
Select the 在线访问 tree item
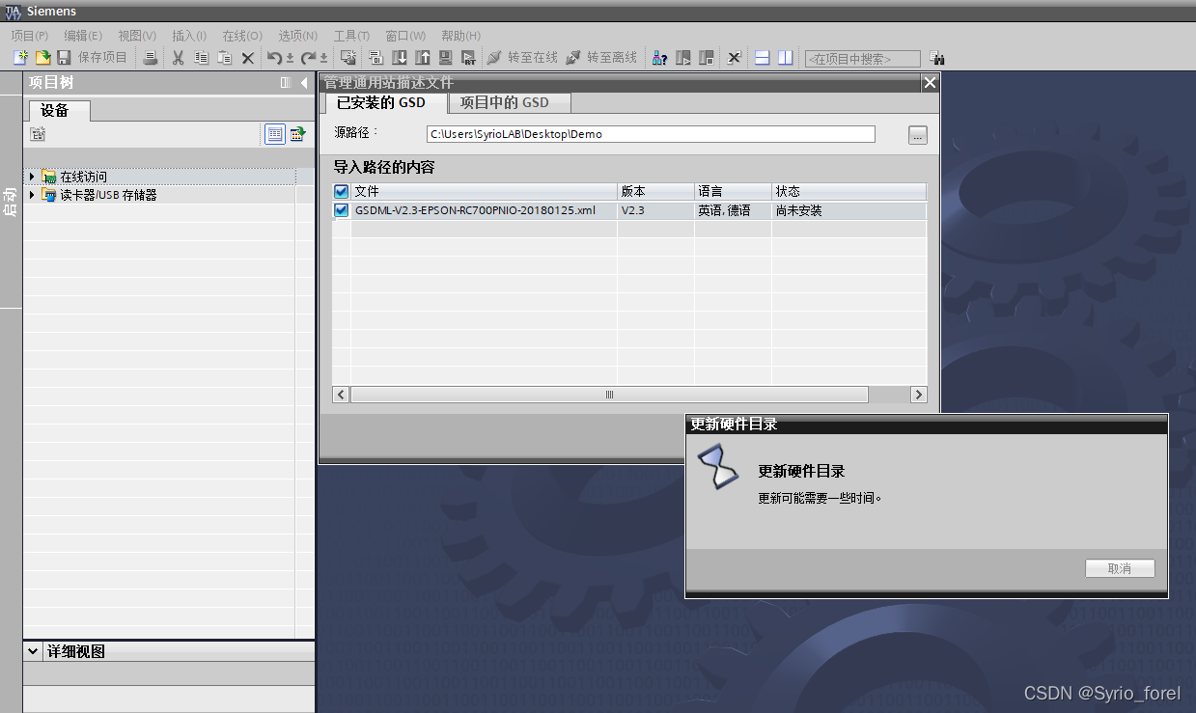click(83, 177)
